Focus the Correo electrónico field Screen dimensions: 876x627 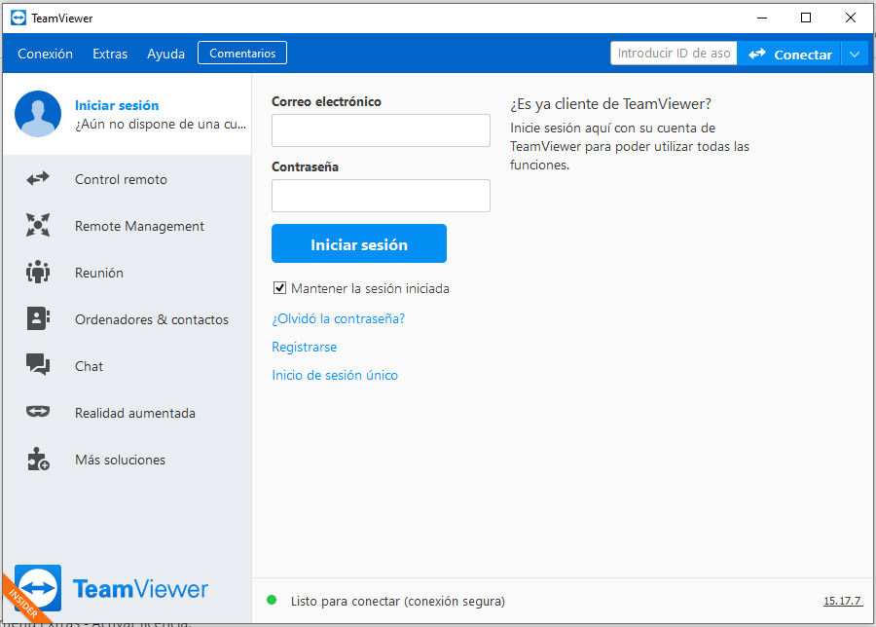(x=381, y=130)
